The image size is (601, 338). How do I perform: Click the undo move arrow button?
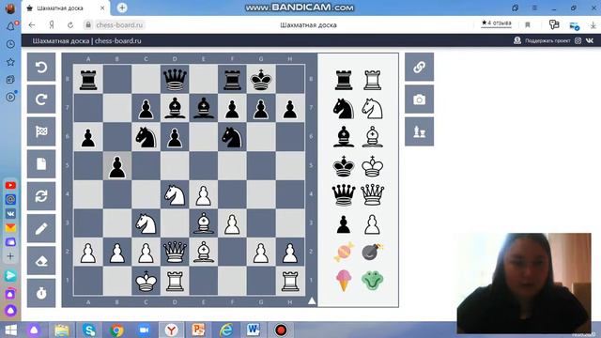[41, 67]
